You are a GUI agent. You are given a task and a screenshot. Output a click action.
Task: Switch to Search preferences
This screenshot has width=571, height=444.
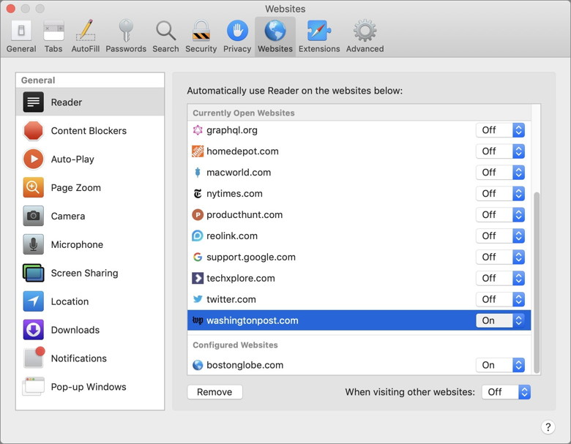click(165, 37)
